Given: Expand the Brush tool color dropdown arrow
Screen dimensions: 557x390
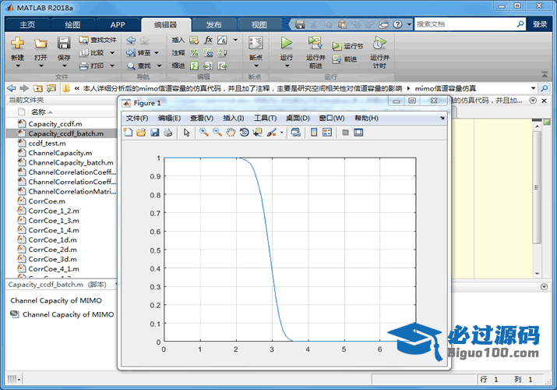Looking at the screenshot, I should [282, 133].
